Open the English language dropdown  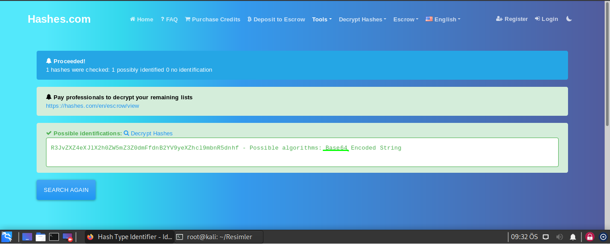[x=443, y=19]
